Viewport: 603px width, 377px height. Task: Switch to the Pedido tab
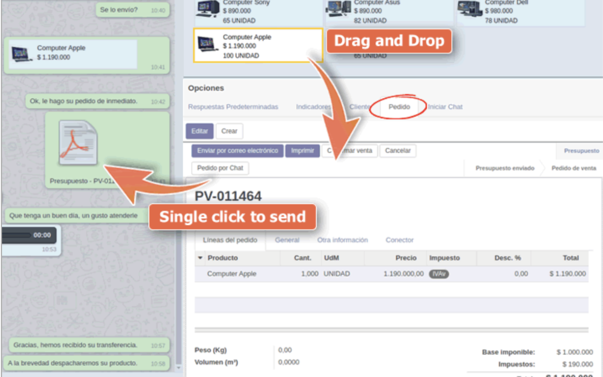399,107
